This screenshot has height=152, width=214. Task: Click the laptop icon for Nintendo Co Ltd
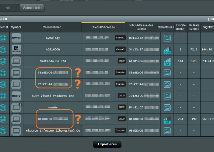pos(16,61)
